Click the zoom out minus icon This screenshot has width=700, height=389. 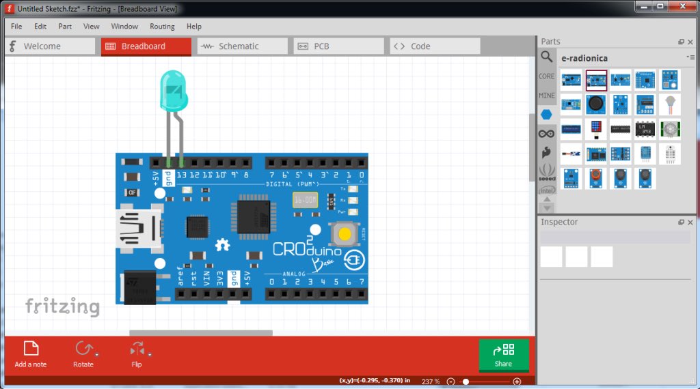pos(451,381)
